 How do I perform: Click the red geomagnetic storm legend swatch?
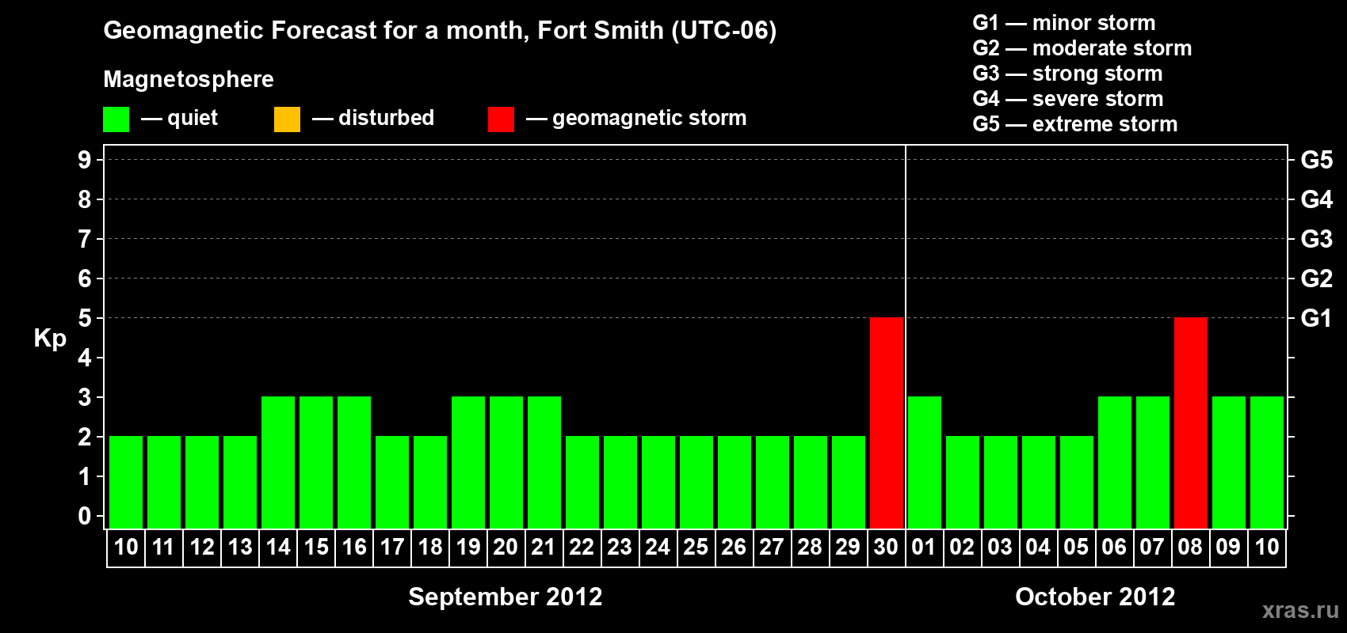click(501, 119)
